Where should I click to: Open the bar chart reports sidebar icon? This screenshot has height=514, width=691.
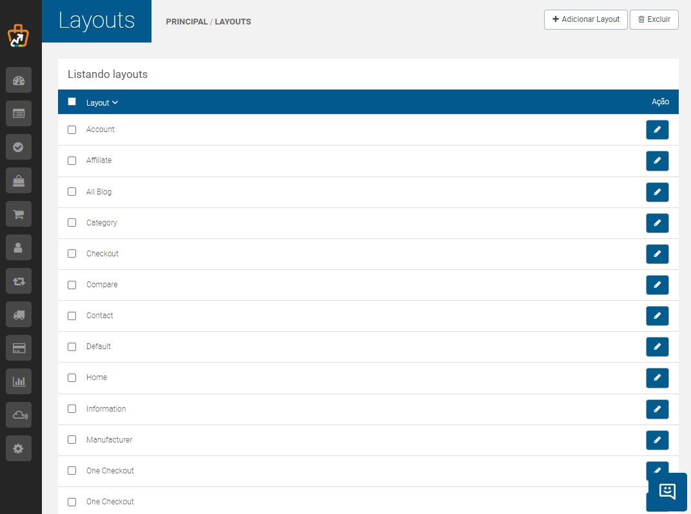19,381
